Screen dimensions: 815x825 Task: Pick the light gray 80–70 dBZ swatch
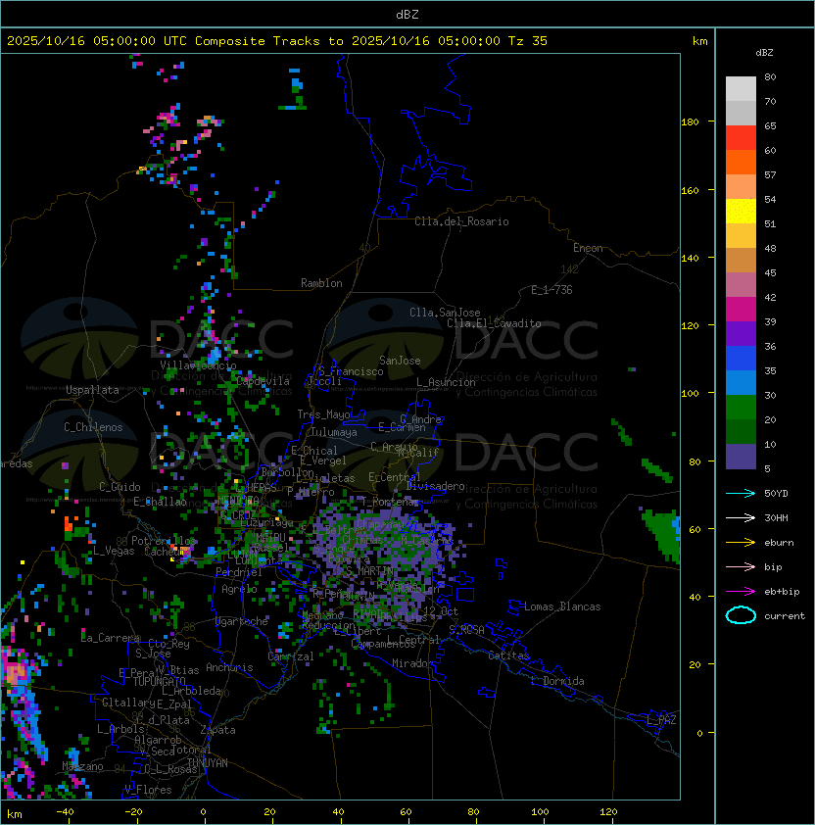(x=741, y=89)
